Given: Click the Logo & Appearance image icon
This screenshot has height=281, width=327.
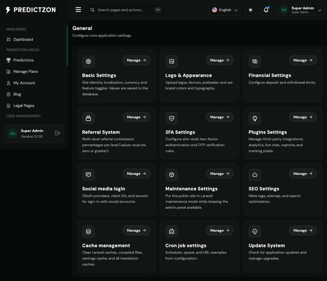Looking at the screenshot, I should [172, 61].
